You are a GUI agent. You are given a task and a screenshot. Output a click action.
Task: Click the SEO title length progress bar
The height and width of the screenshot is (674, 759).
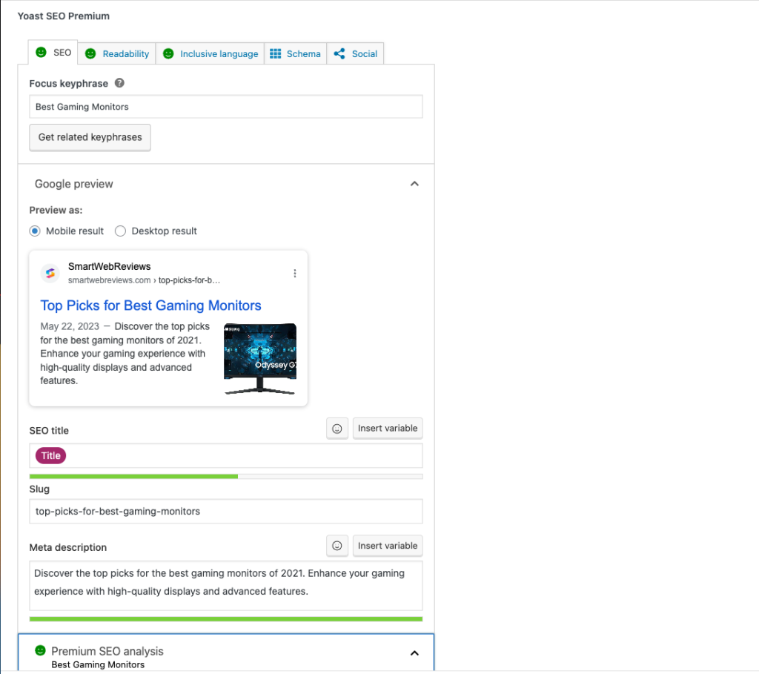click(226, 476)
